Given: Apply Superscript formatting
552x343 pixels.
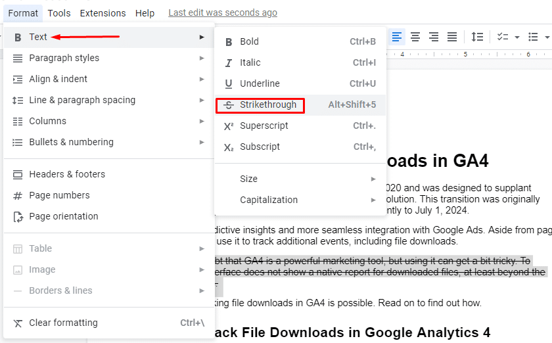Looking at the screenshot, I should pos(300,126).
